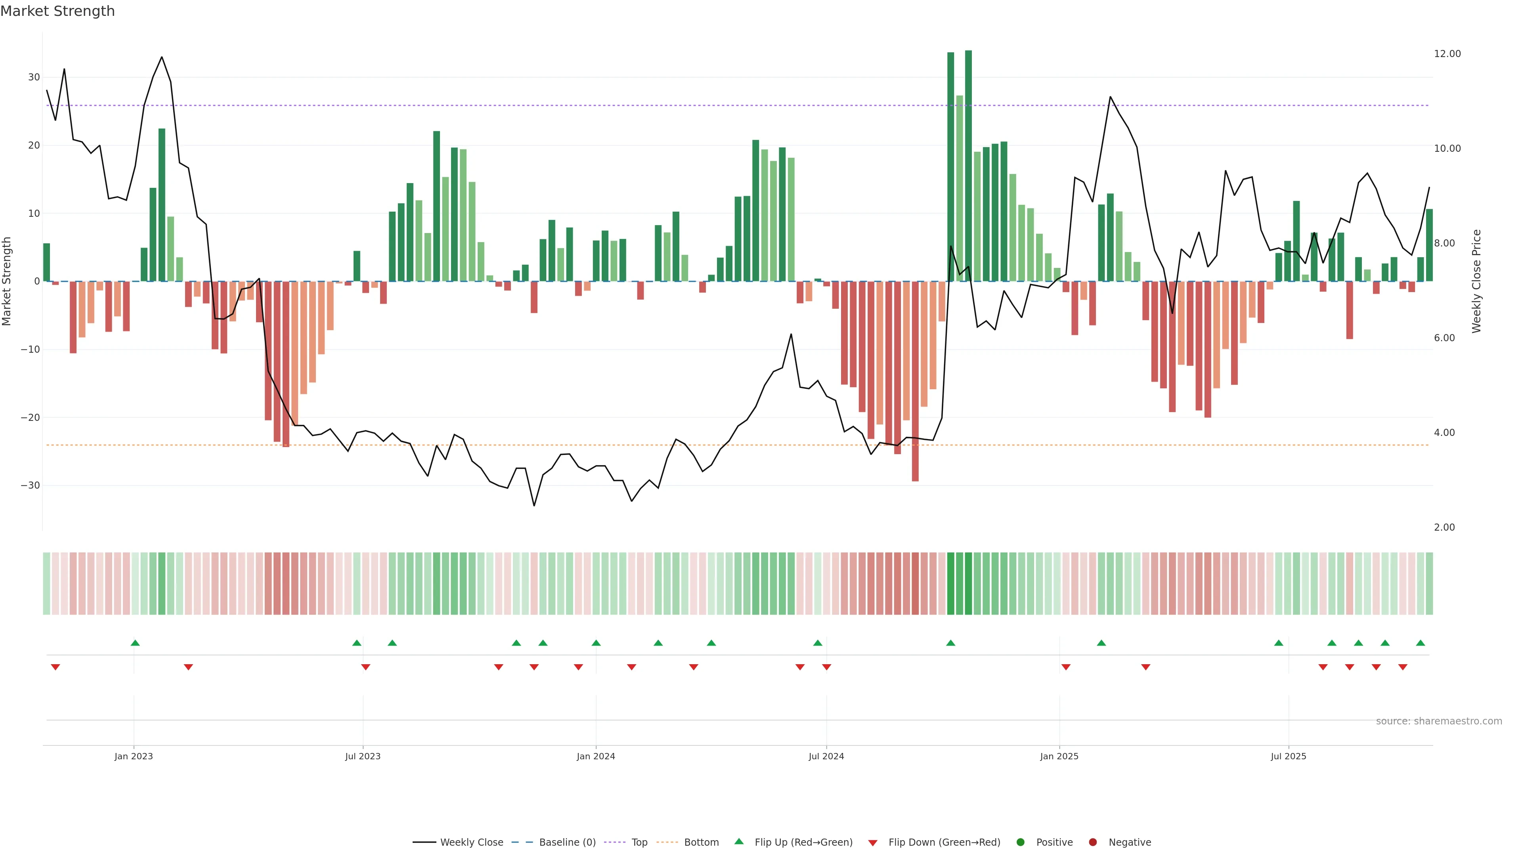Click the Flip Up green triangle legend icon
Image resolution: width=1522 pixels, height=856 pixels.
click(x=738, y=842)
